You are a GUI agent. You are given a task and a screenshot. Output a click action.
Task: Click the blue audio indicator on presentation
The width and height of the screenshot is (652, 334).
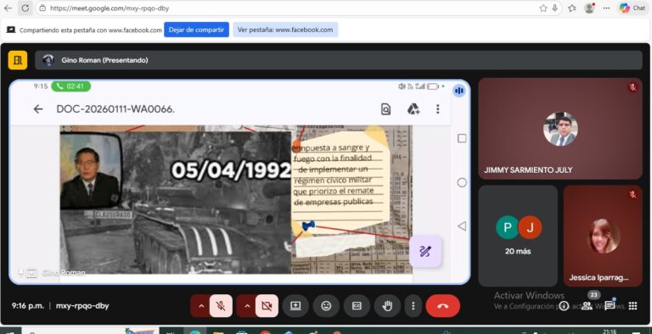(459, 91)
